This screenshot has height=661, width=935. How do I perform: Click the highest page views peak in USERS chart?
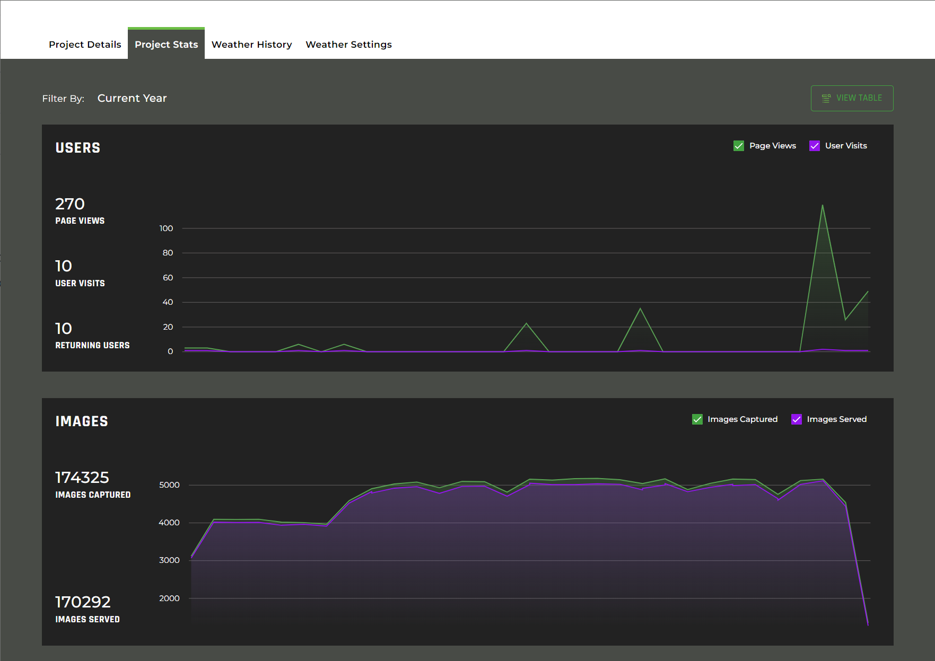pyautogui.click(x=823, y=206)
